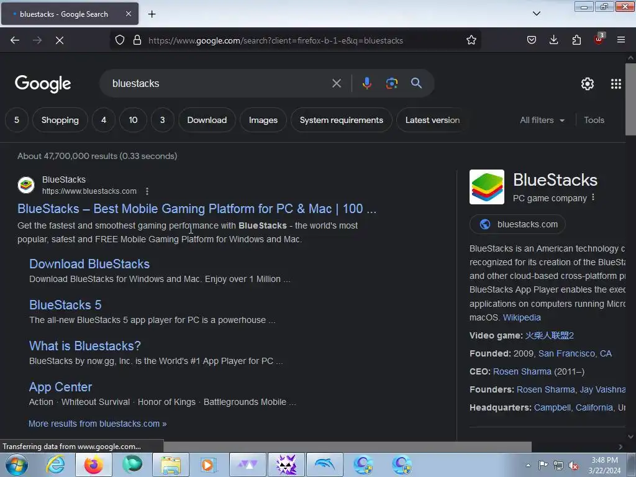This screenshot has width=636, height=477.
Task: Visit bluestacks.com button in knowledge panel
Action: tap(517, 224)
